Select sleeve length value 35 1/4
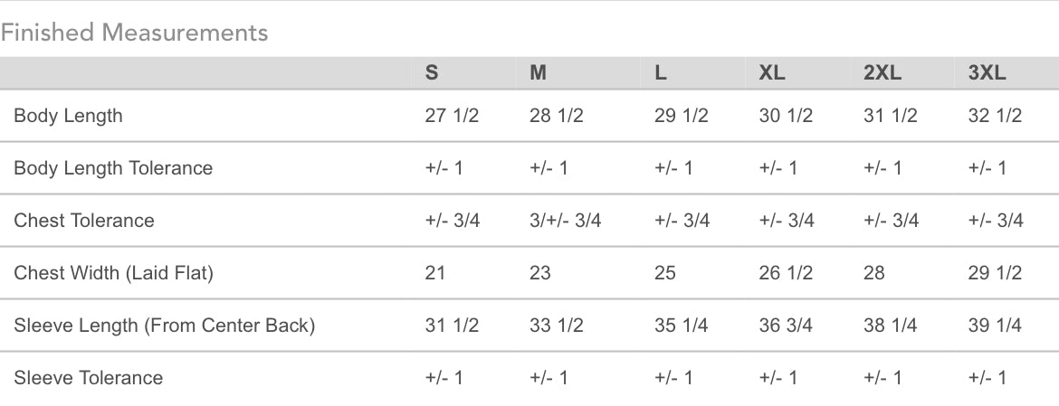 pos(682,326)
